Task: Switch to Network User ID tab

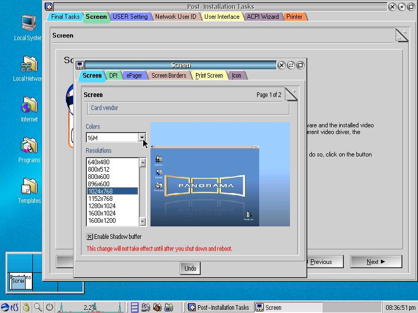Action: 176,17
